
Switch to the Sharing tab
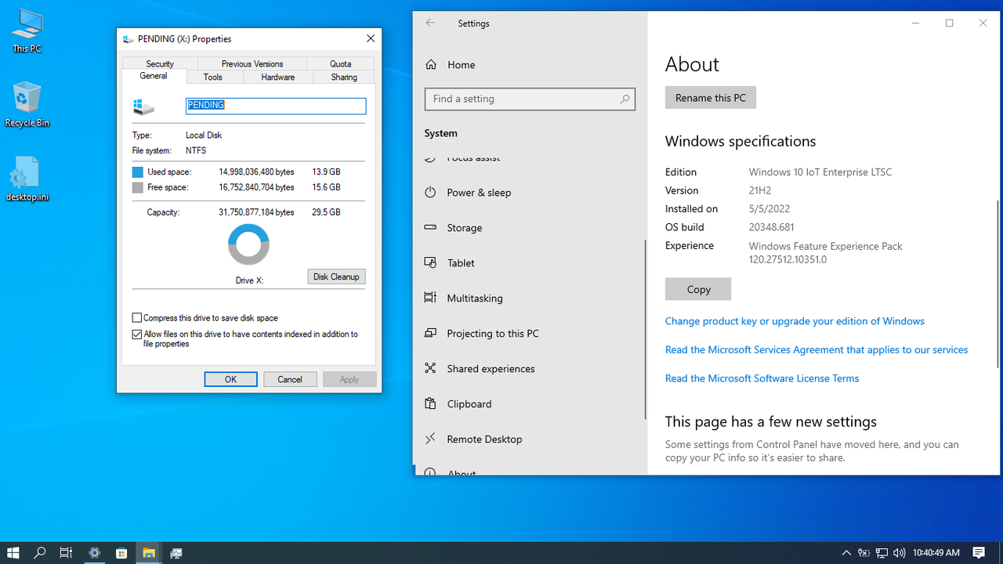point(344,77)
